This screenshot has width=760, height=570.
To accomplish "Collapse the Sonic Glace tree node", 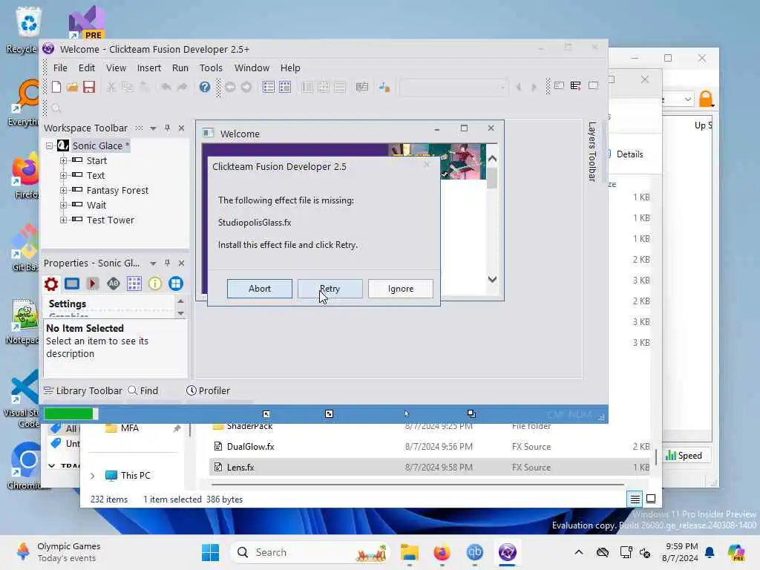I will point(49,145).
